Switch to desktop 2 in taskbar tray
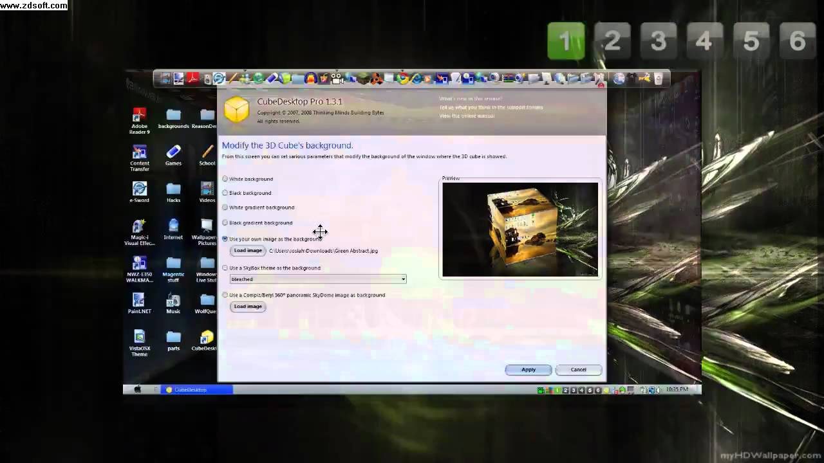The image size is (824, 463). click(x=565, y=390)
